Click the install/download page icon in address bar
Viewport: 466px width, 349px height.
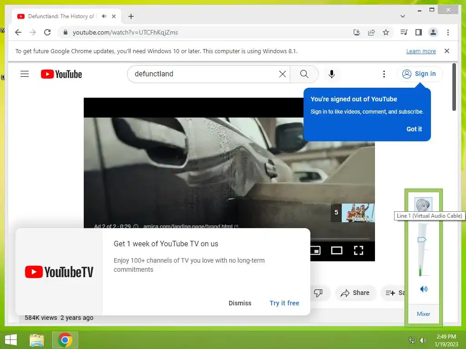click(357, 32)
